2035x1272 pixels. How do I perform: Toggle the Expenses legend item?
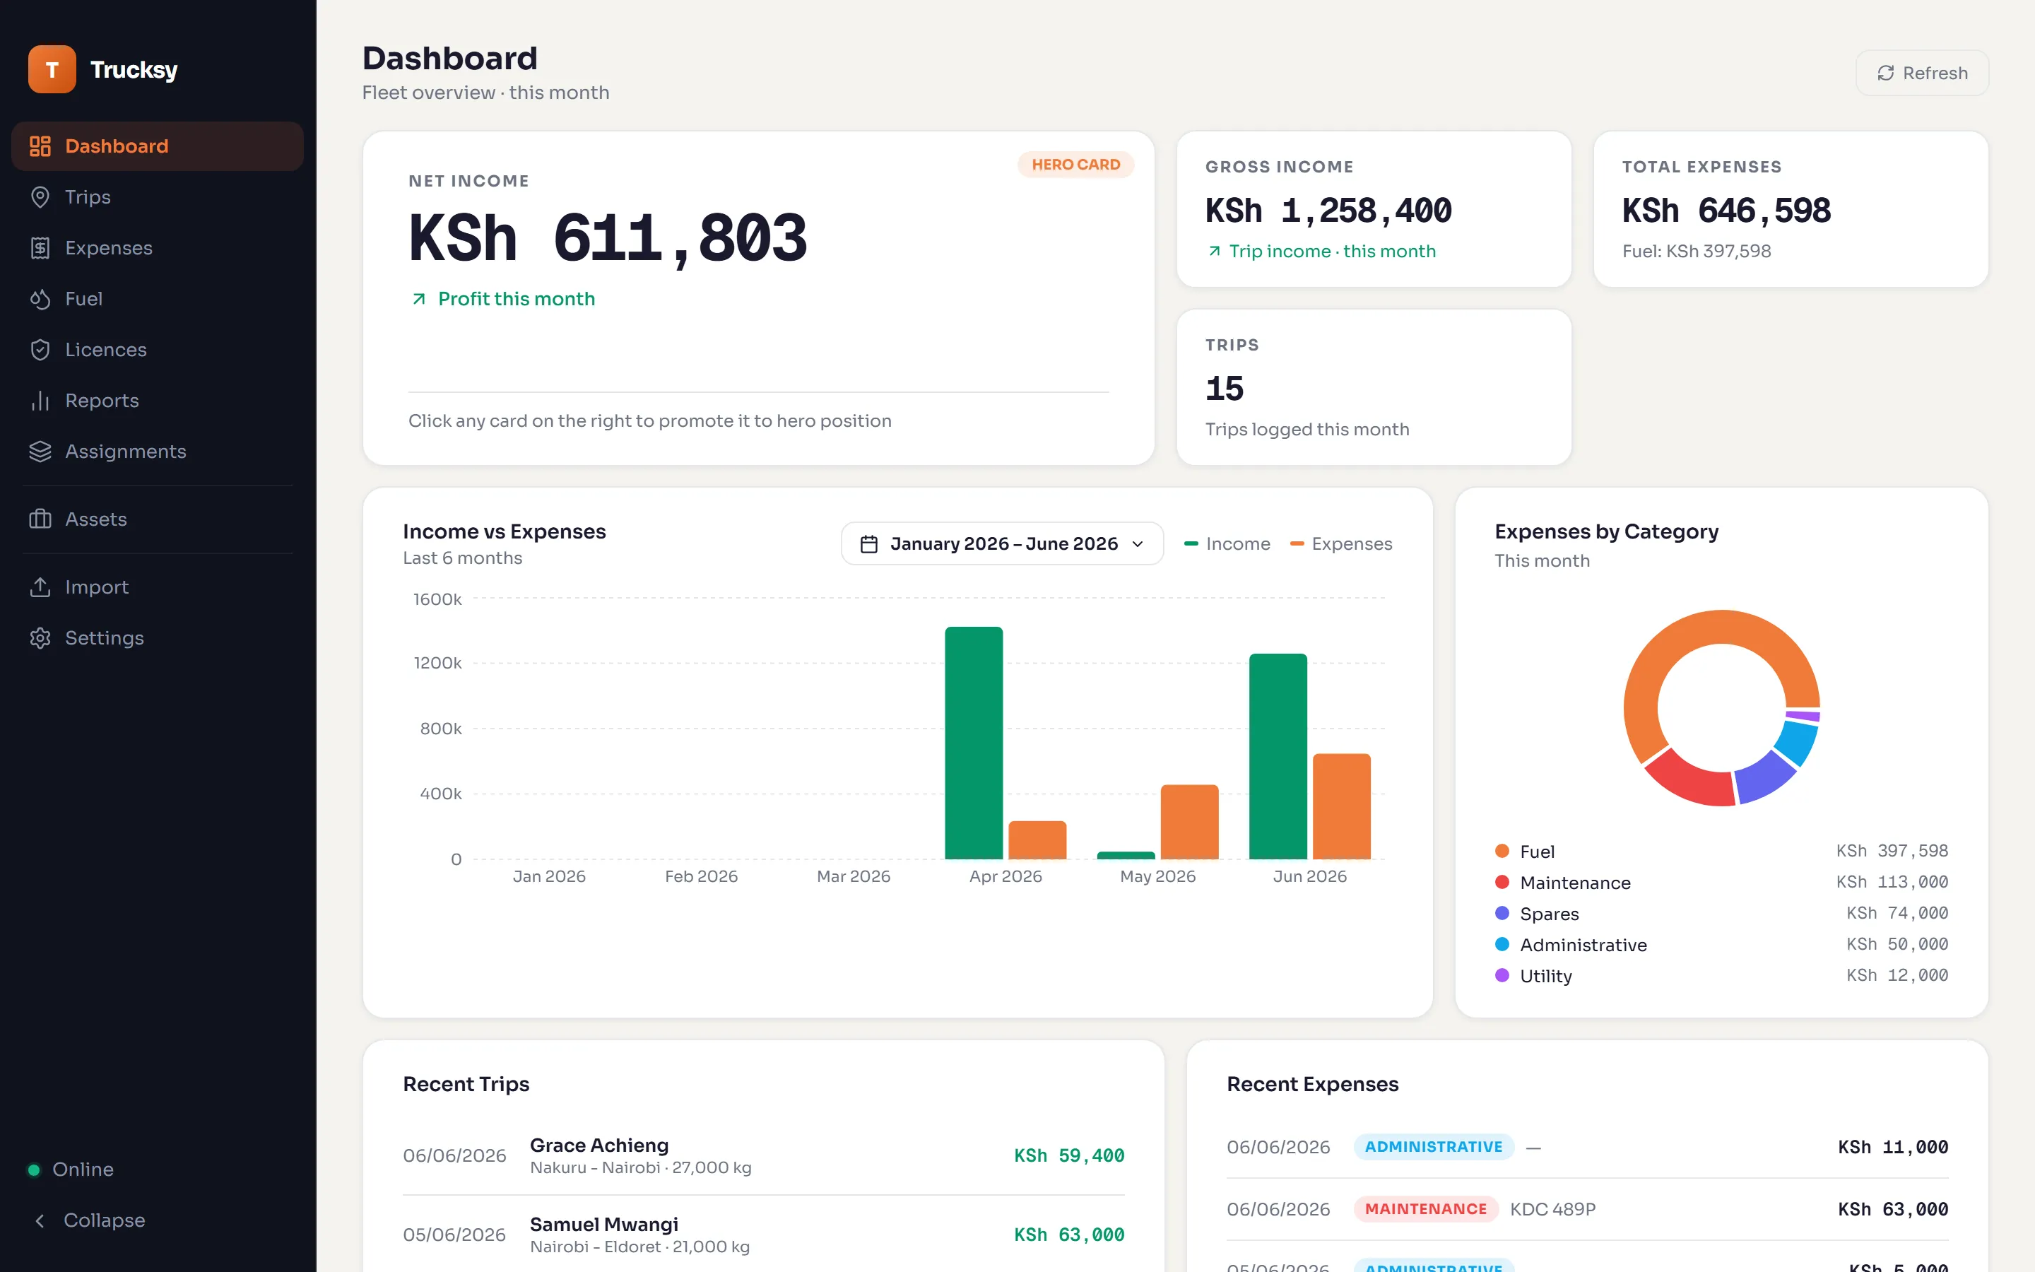(1341, 544)
